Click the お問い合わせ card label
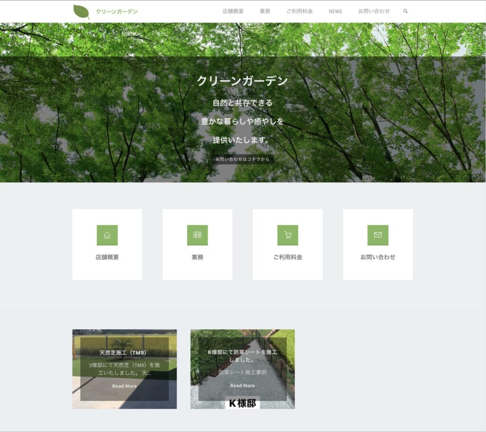The width and height of the screenshot is (486, 432). (378, 257)
